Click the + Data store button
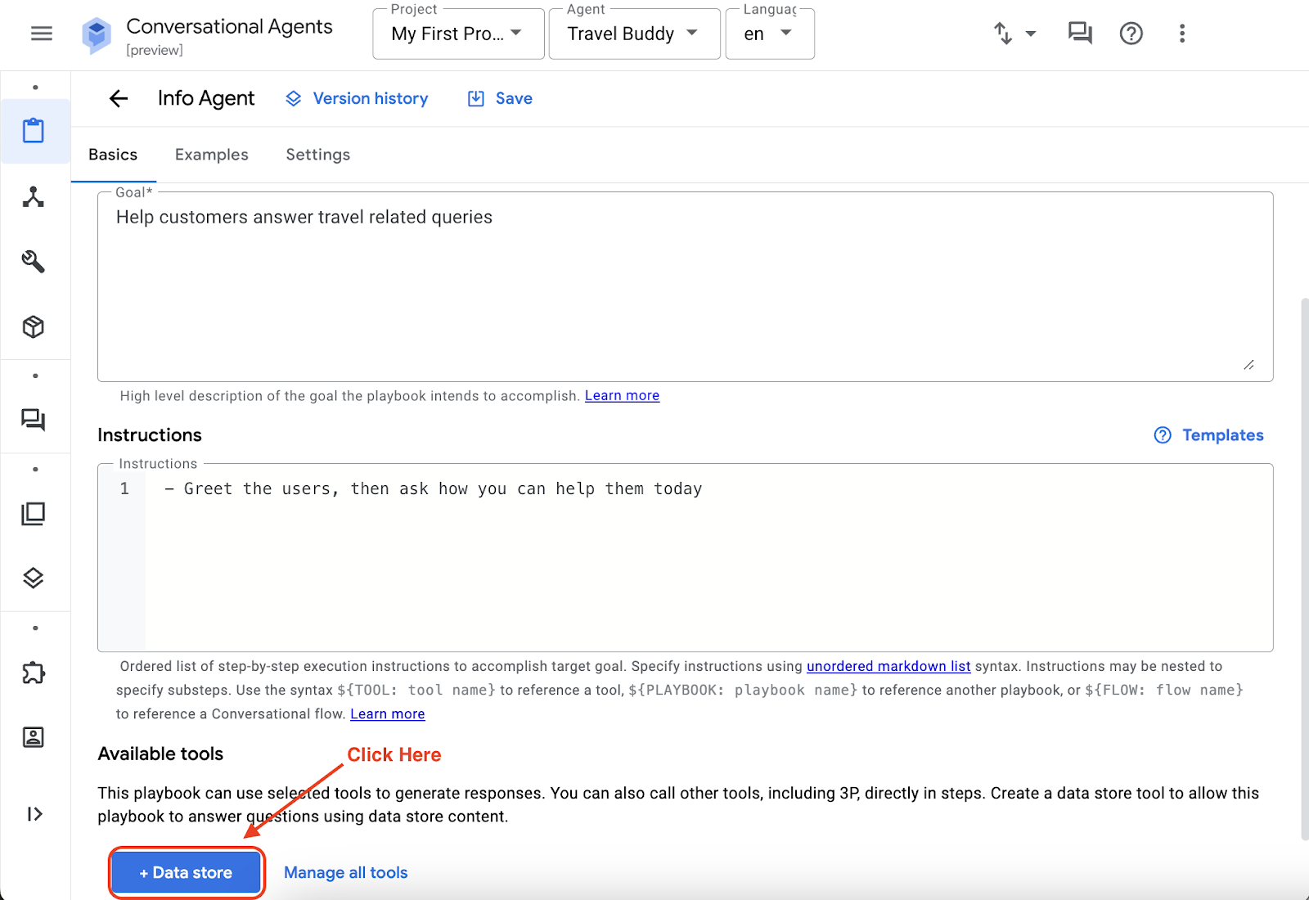The image size is (1309, 900). tap(187, 873)
